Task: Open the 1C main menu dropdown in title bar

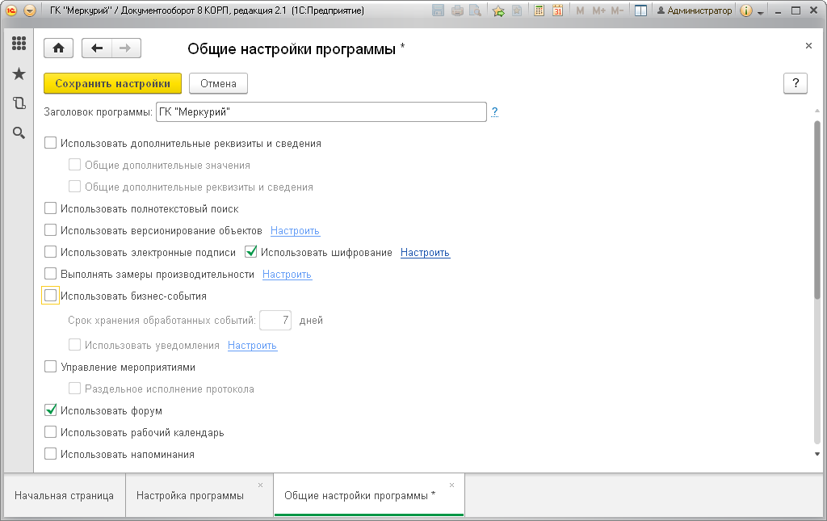Action: click(30, 11)
